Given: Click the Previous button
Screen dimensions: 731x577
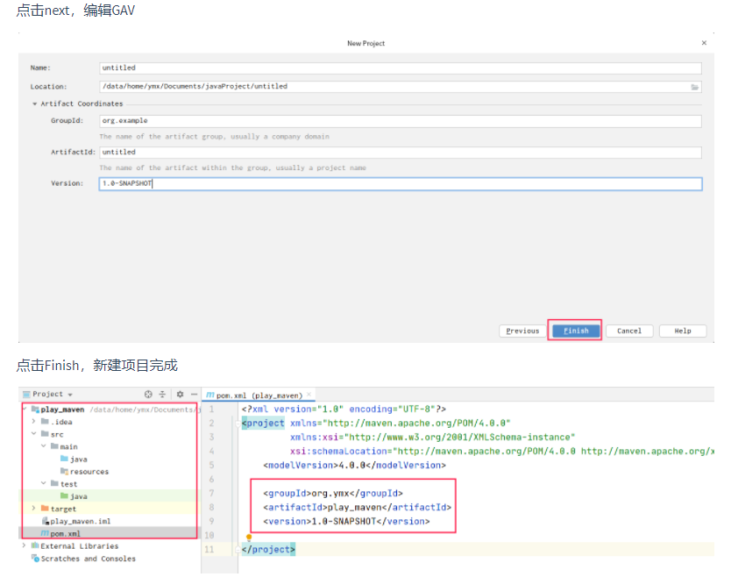Looking at the screenshot, I should coord(522,331).
